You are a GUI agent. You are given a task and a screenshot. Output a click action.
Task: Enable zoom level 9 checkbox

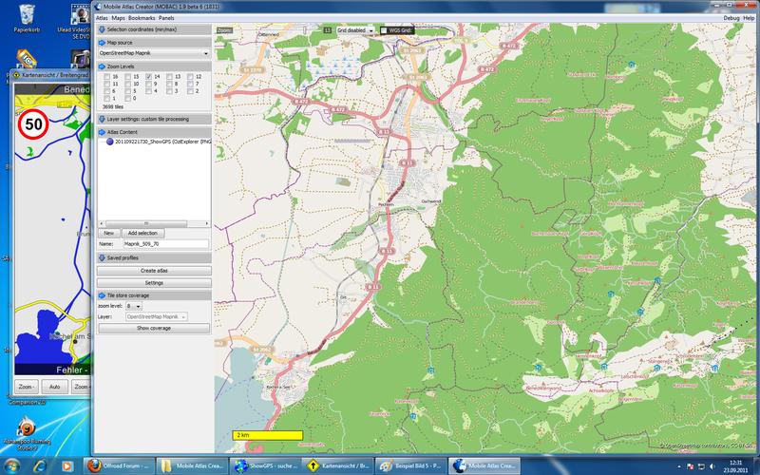[149, 84]
